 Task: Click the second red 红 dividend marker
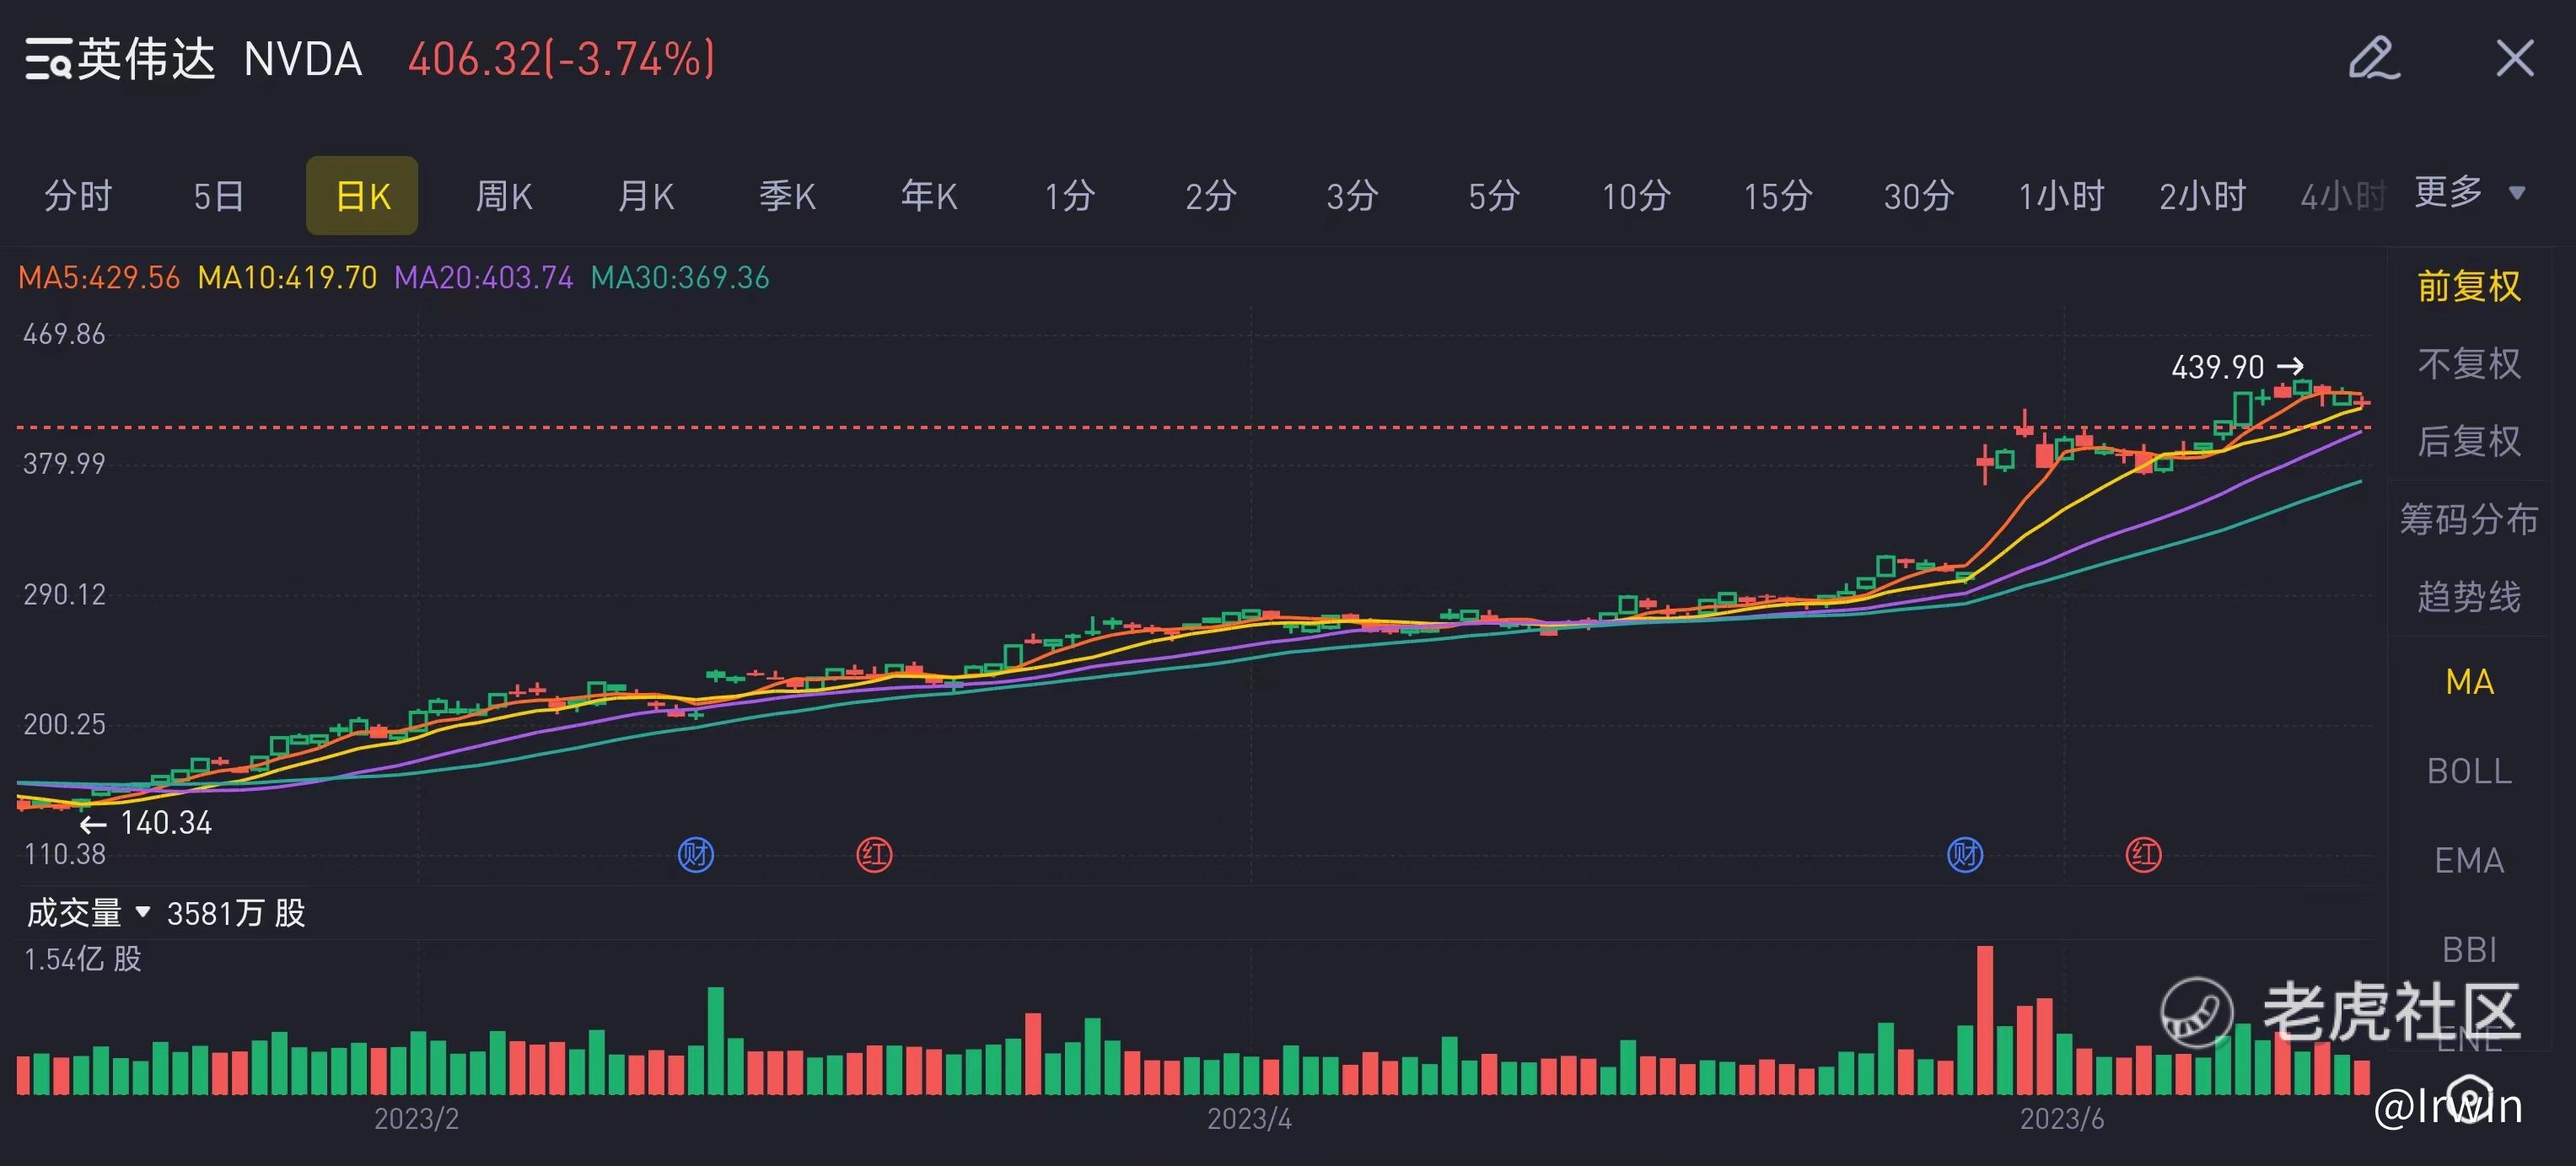[x=2143, y=855]
